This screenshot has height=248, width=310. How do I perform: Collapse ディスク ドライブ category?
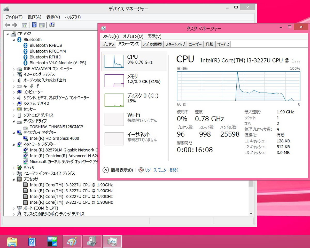click(14, 121)
